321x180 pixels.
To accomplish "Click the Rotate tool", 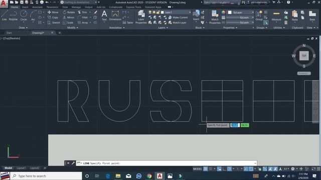I will pyautogui.click(x=69, y=12).
